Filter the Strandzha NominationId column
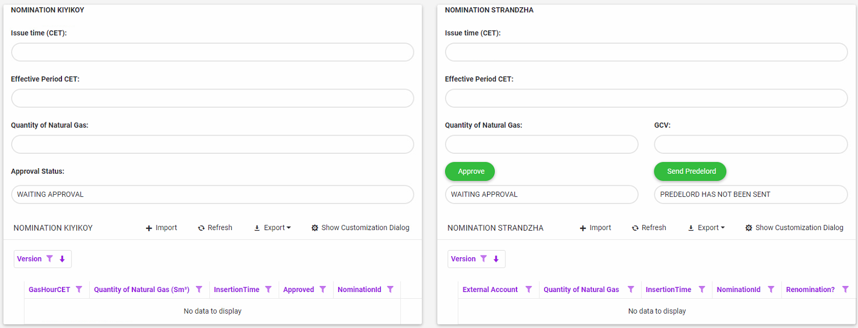 point(771,289)
